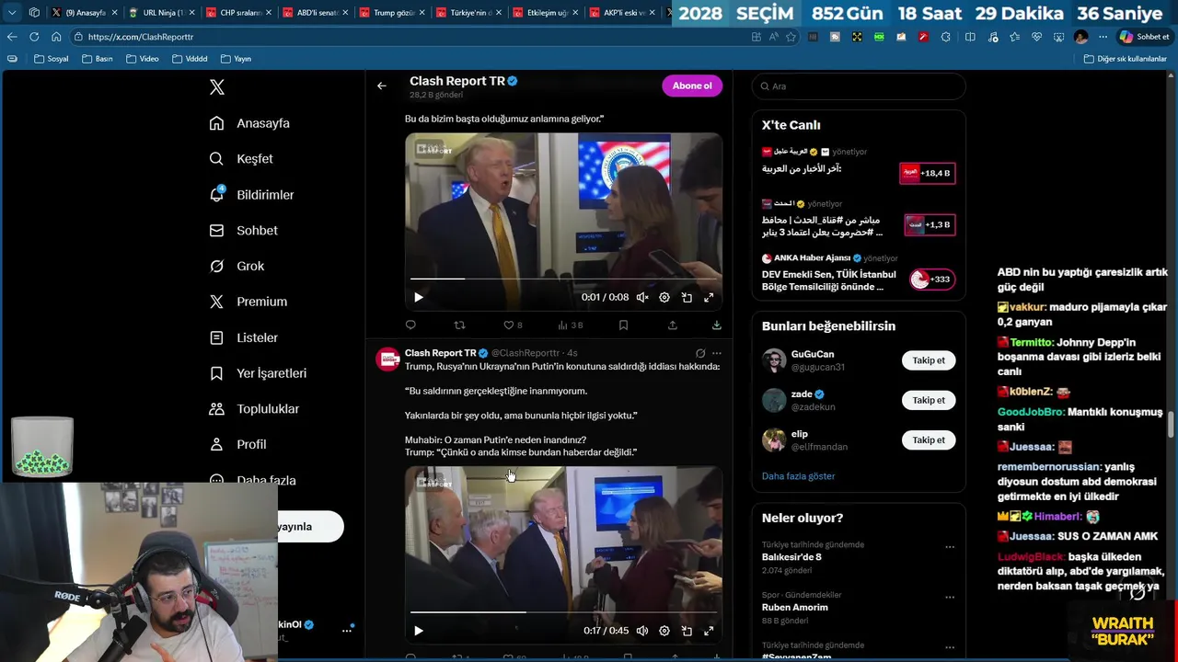Open Diğer sık kullanılanlar folder
Viewport: 1178px width, 662px height.
click(x=1125, y=59)
